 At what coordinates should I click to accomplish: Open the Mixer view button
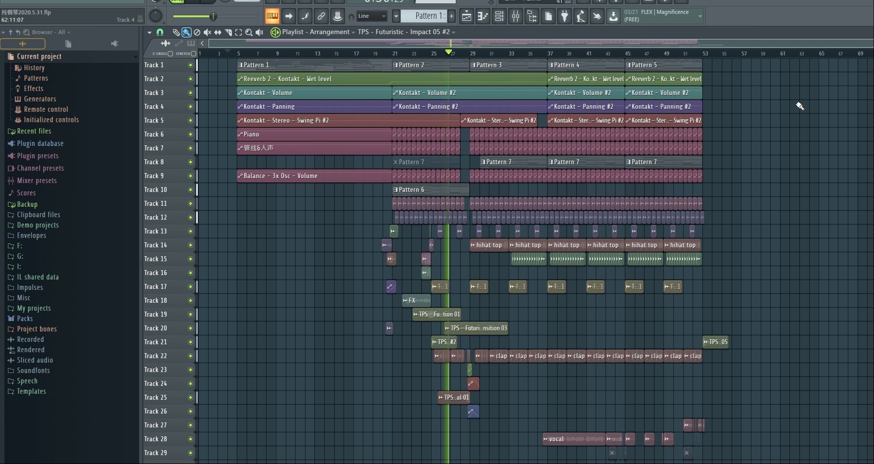click(x=516, y=16)
